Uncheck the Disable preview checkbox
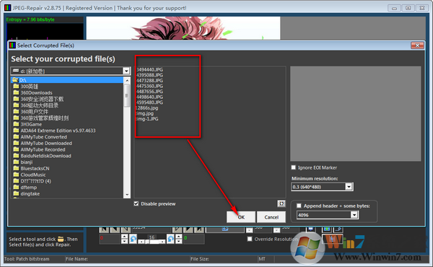Viewport: 433px width, 267px height. (x=136, y=203)
